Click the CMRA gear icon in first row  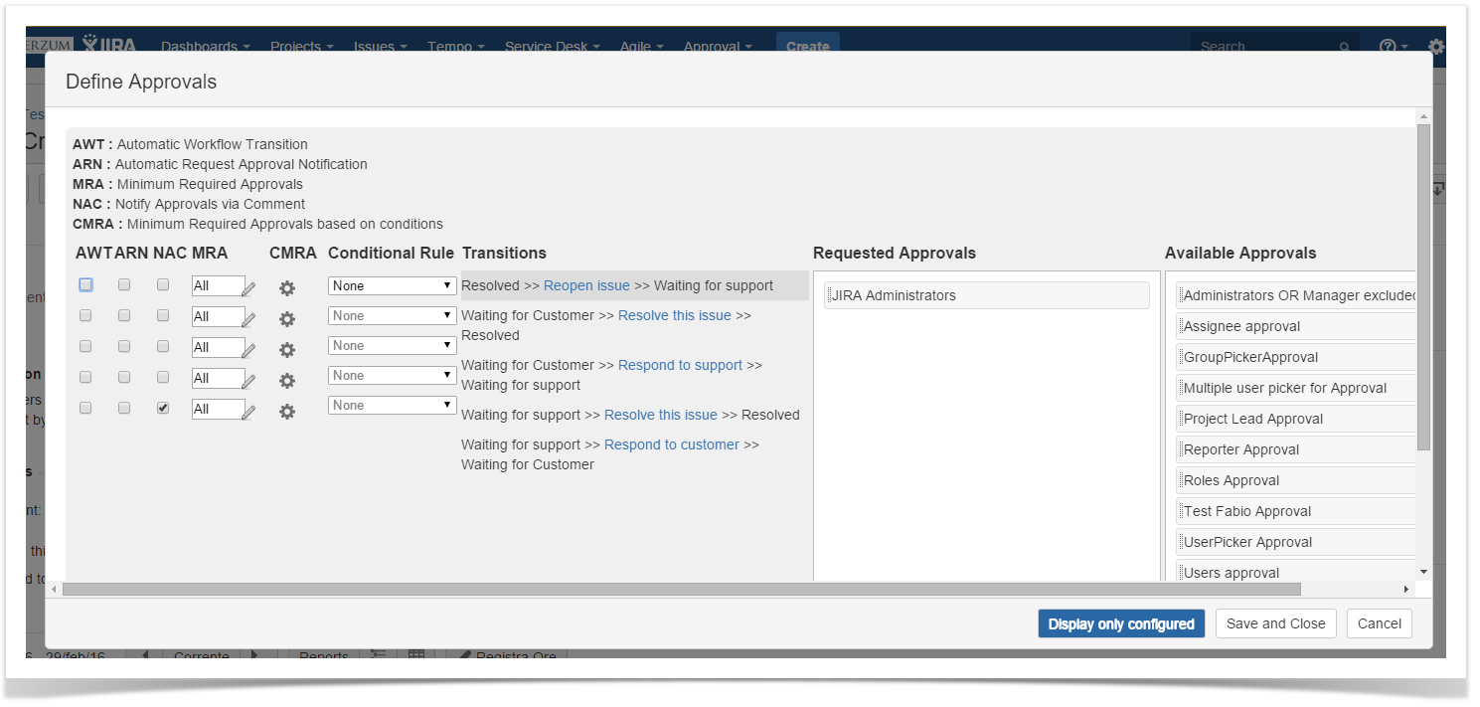coord(287,288)
